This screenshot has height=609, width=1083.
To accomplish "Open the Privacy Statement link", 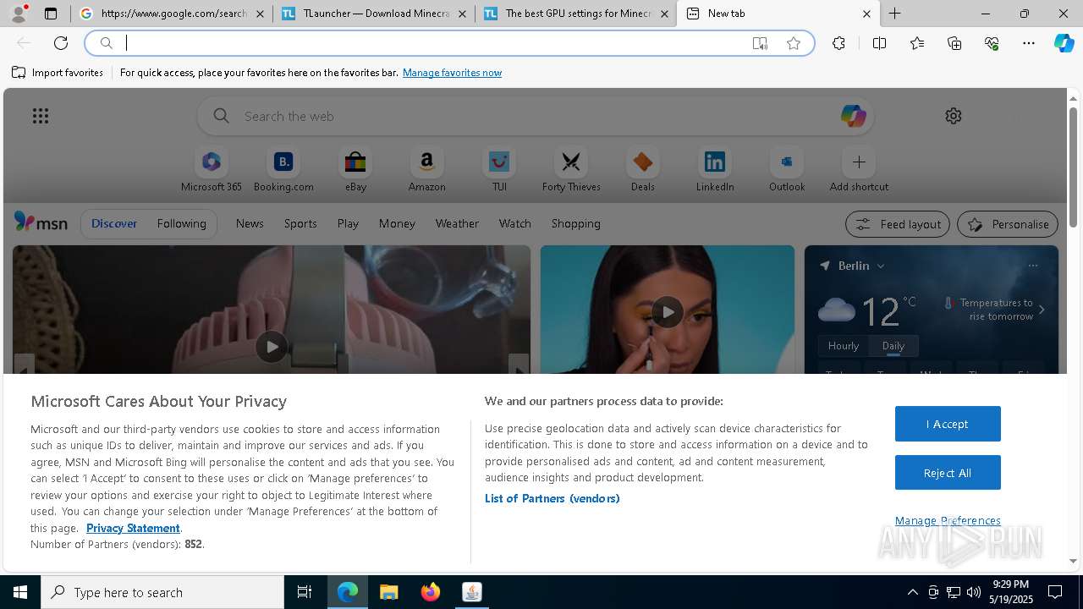I will (x=133, y=528).
